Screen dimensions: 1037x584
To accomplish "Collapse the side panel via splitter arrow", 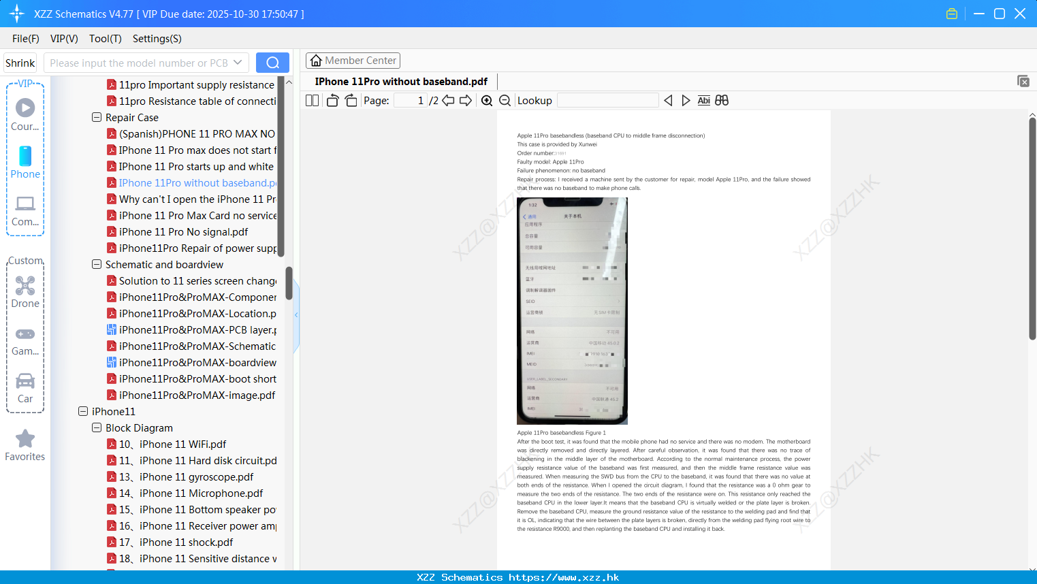I will tap(296, 315).
